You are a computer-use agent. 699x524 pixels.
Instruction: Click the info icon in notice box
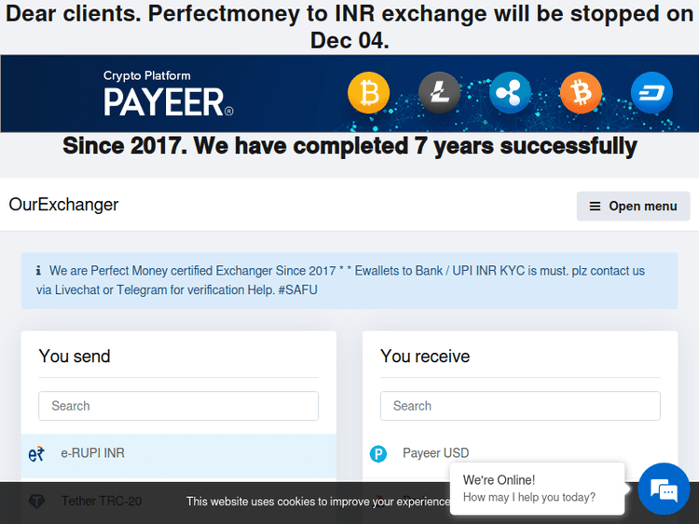coord(38,271)
